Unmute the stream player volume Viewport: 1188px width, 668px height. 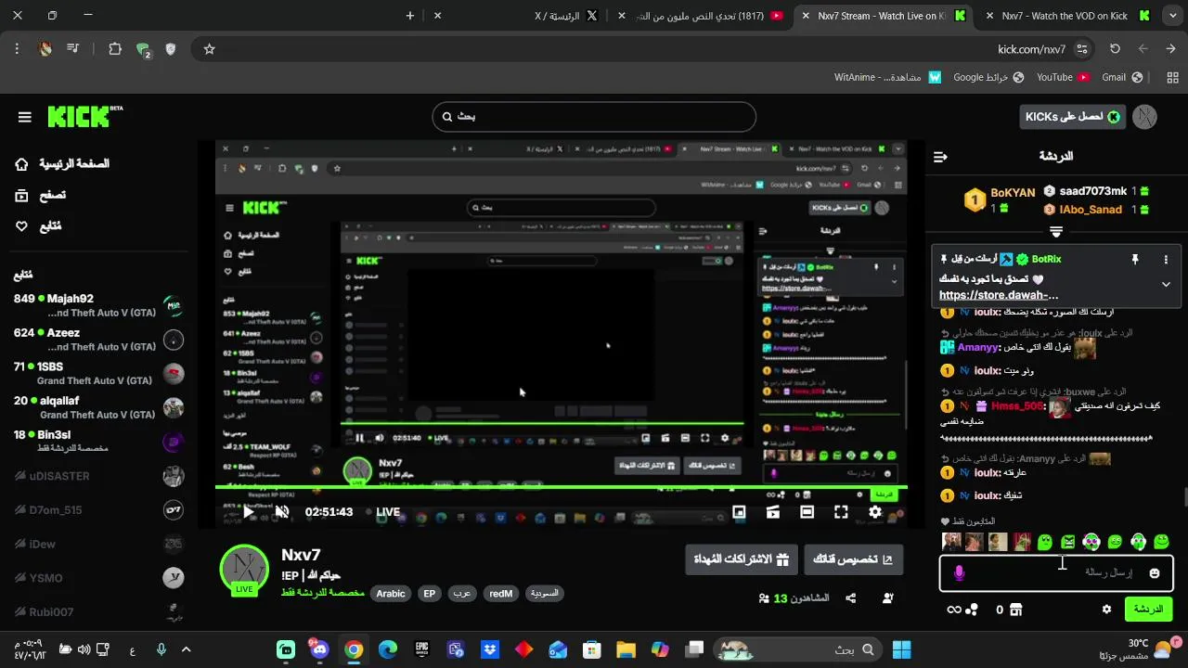click(x=282, y=511)
